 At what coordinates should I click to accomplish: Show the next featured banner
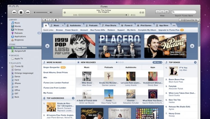click(x=192, y=46)
